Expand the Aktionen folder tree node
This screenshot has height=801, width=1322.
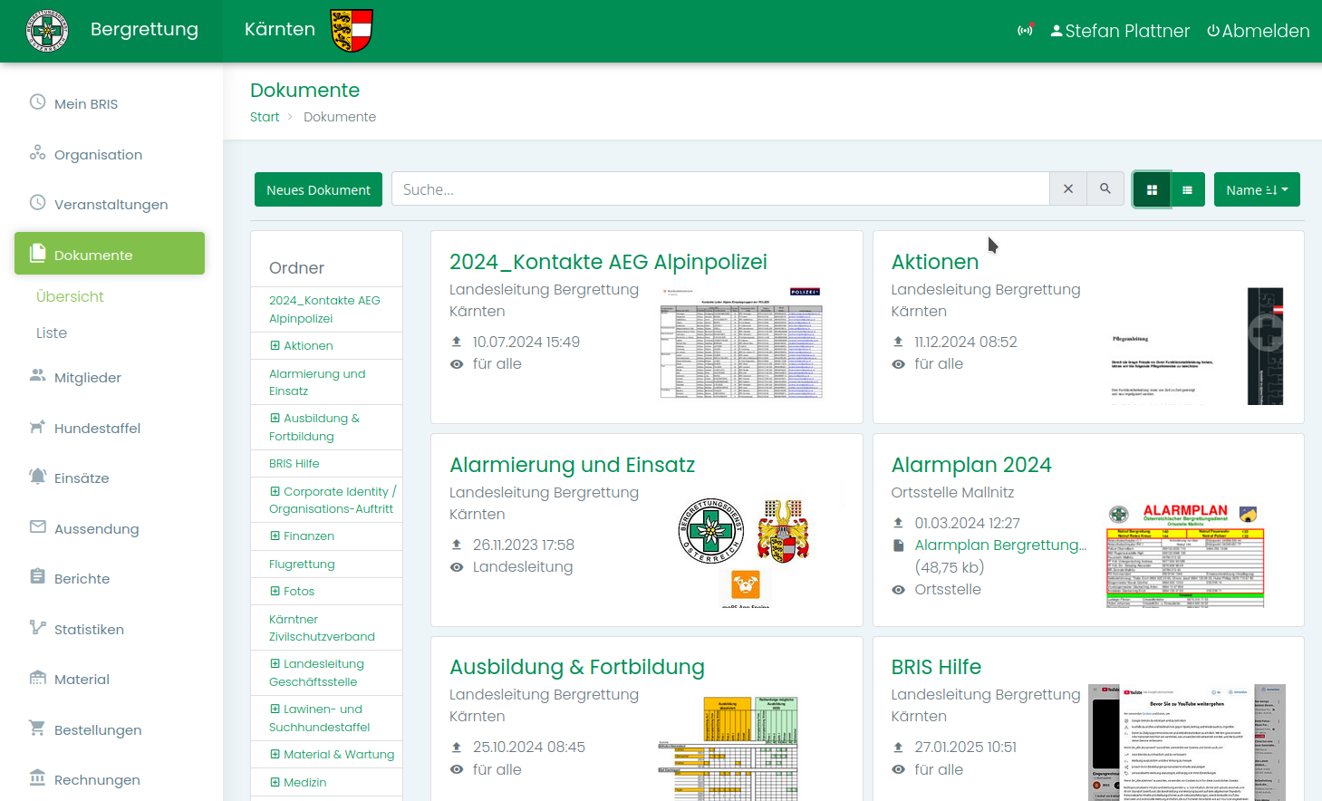pyautogui.click(x=275, y=346)
